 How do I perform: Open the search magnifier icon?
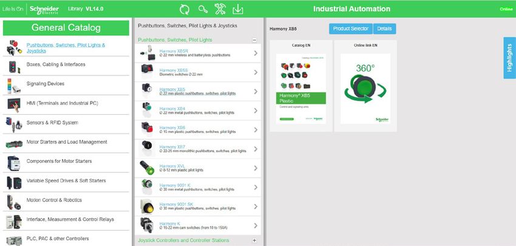[203, 9]
